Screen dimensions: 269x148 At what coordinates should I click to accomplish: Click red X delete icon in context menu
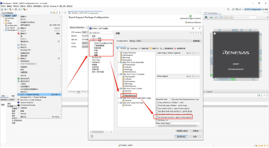click(x=18, y=33)
